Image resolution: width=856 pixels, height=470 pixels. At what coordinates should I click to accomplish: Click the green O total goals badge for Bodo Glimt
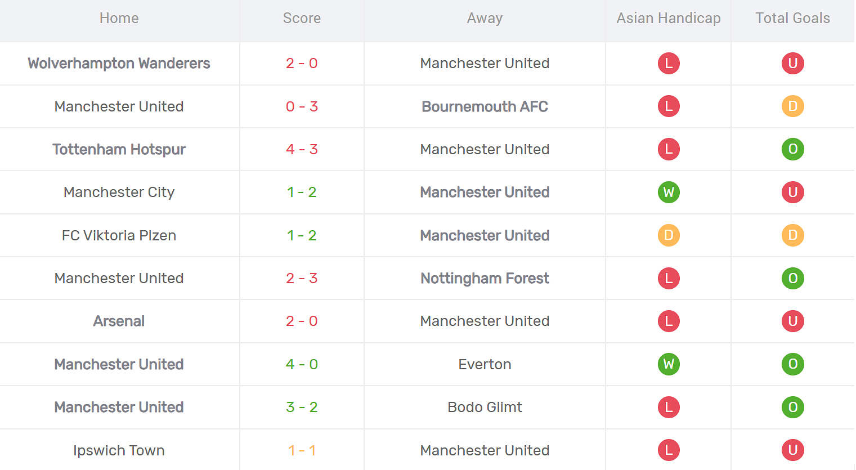pyautogui.click(x=792, y=407)
